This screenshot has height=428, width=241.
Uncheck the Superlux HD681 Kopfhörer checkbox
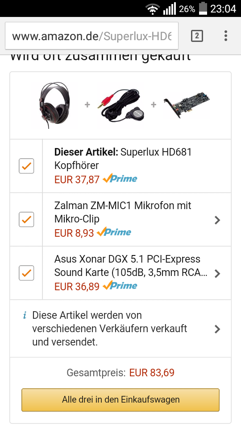[26, 166]
